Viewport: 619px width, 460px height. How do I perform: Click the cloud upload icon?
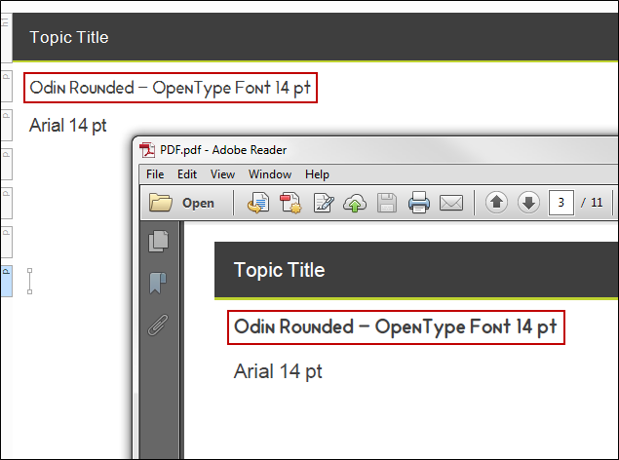pos(355,203)
